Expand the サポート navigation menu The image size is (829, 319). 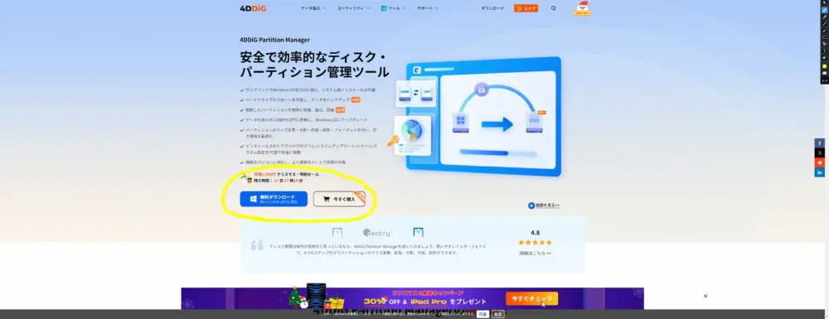(427, 8)
